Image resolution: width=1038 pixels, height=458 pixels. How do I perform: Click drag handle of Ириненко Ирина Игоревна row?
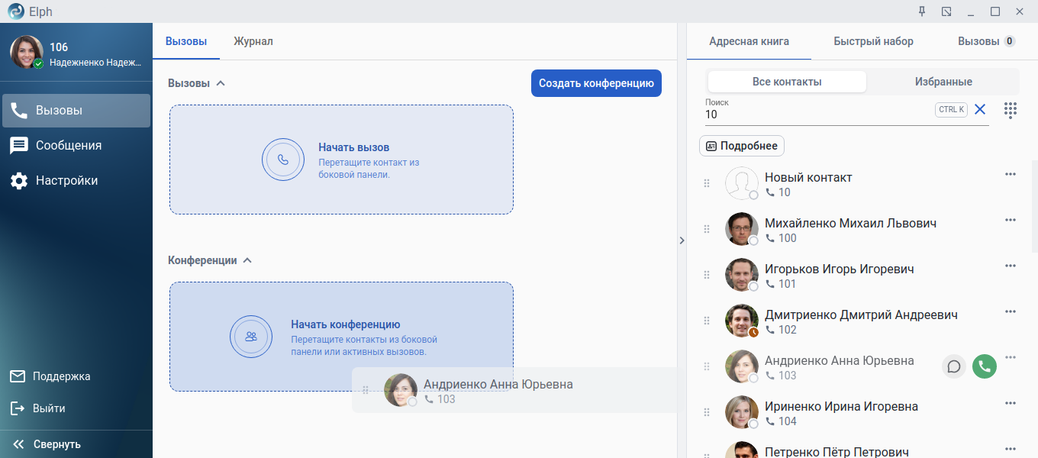click(x=707, y=412)
